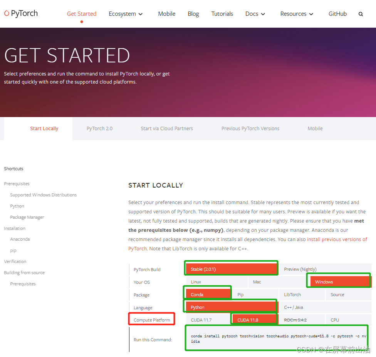The image size is (376, 357).
Task: Choose Windows as your OS
Action: click(341, 282)
